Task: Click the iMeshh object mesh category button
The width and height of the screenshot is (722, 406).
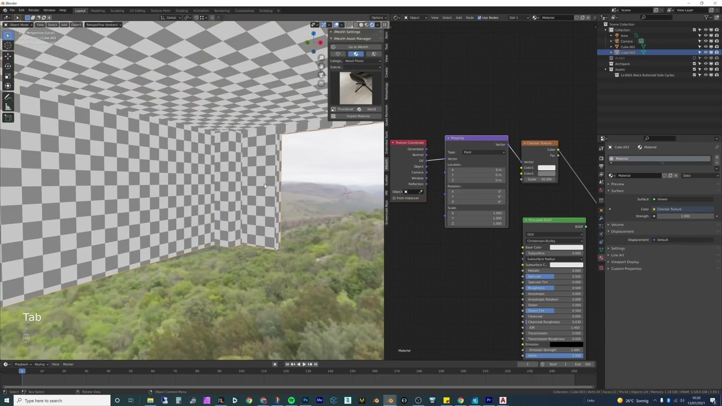Action: click(x=338, y=54)
